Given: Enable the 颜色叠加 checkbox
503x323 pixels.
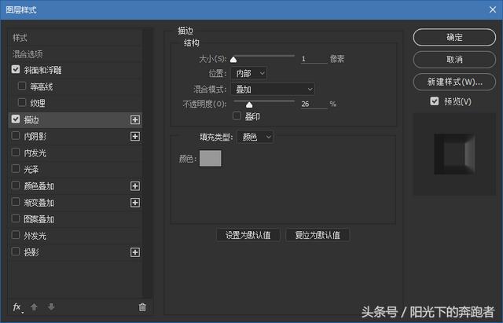Looking at the screenshot, I should click(16, 185).
